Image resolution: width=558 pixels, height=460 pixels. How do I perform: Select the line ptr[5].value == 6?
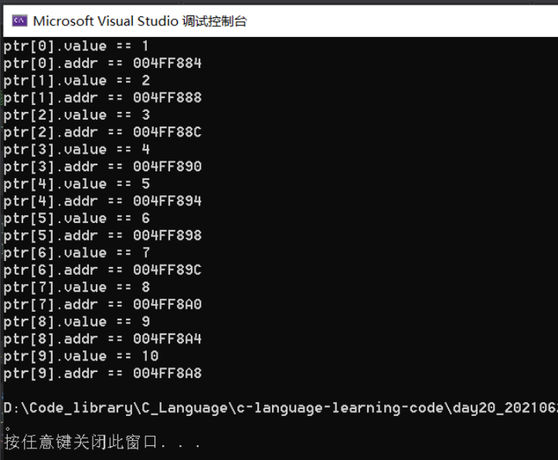pyautogui.click(x=77, y=218)
